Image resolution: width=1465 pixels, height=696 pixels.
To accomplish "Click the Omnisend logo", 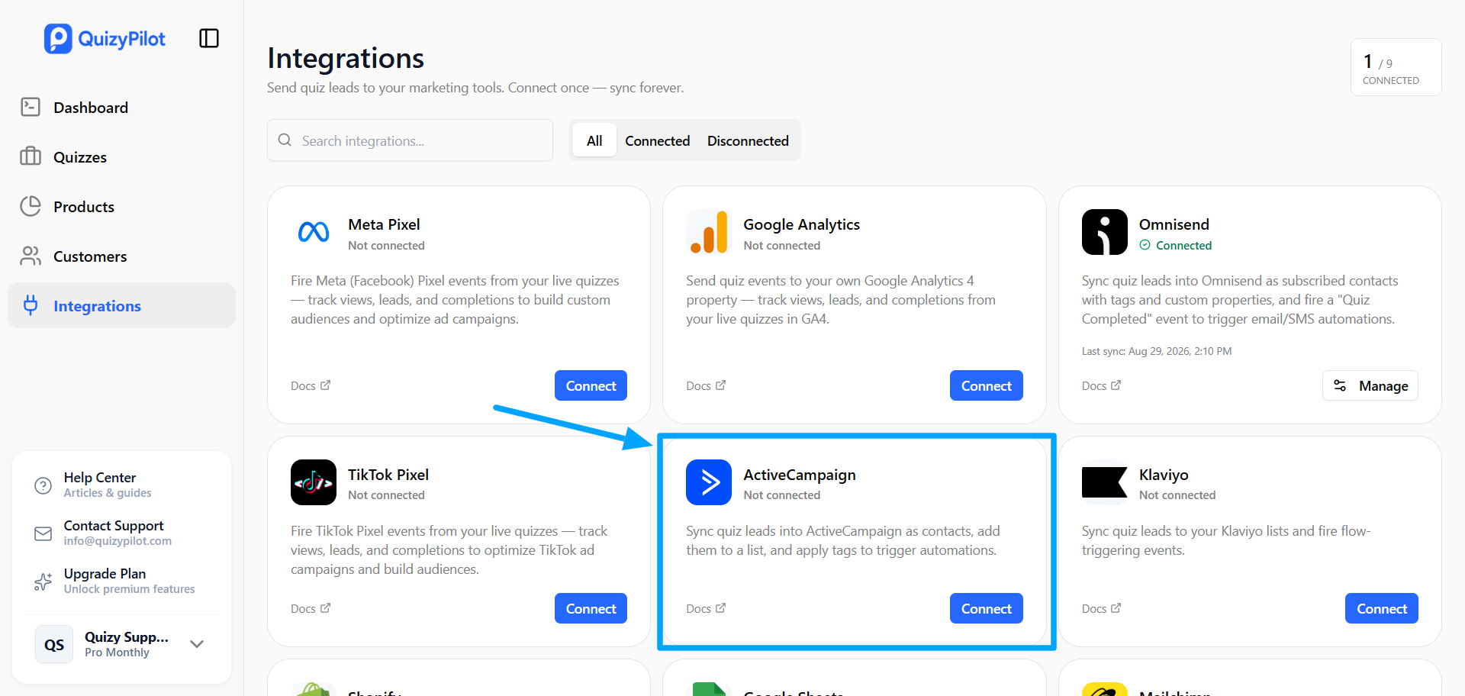I will tap(1105, 232).
